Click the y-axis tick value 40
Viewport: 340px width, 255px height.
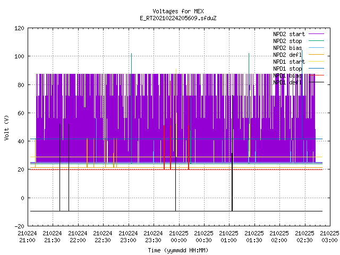pyautogui.click(x=21, y=141)
